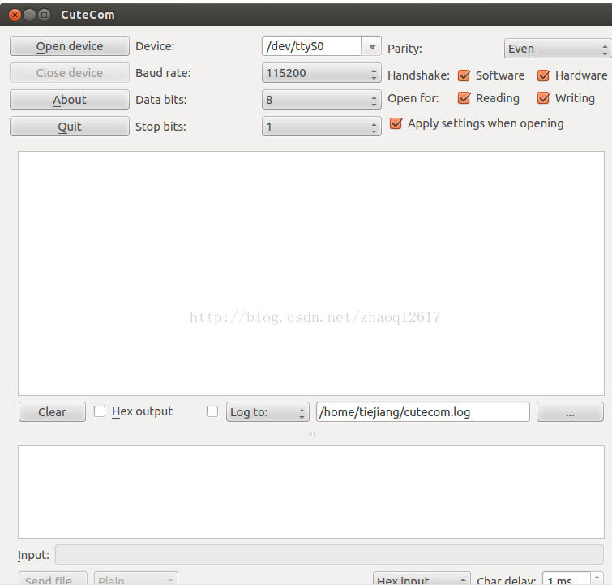Open the Stop bits combo box
Image resolution: width=612 pixels, height=585 pixels.
click(322, 127)
